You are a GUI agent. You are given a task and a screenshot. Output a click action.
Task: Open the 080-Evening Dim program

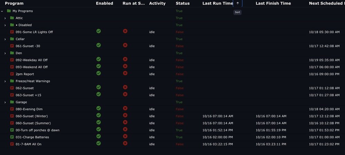[x=29, y=109]
